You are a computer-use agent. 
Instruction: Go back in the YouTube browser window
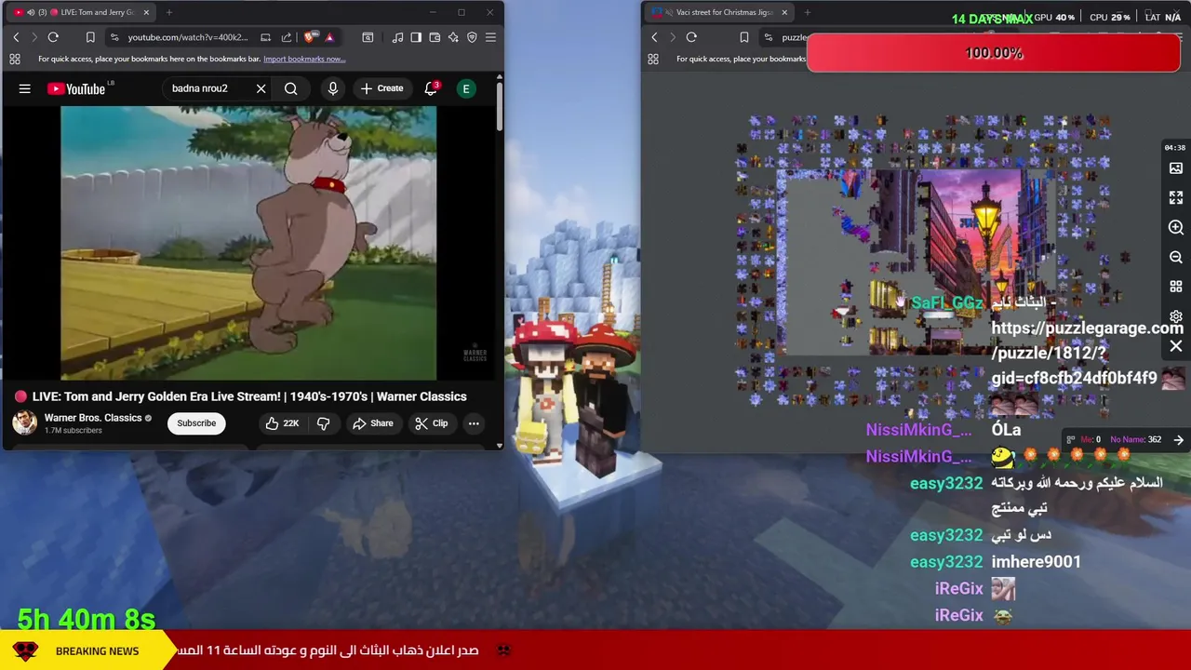coord(16,37)
